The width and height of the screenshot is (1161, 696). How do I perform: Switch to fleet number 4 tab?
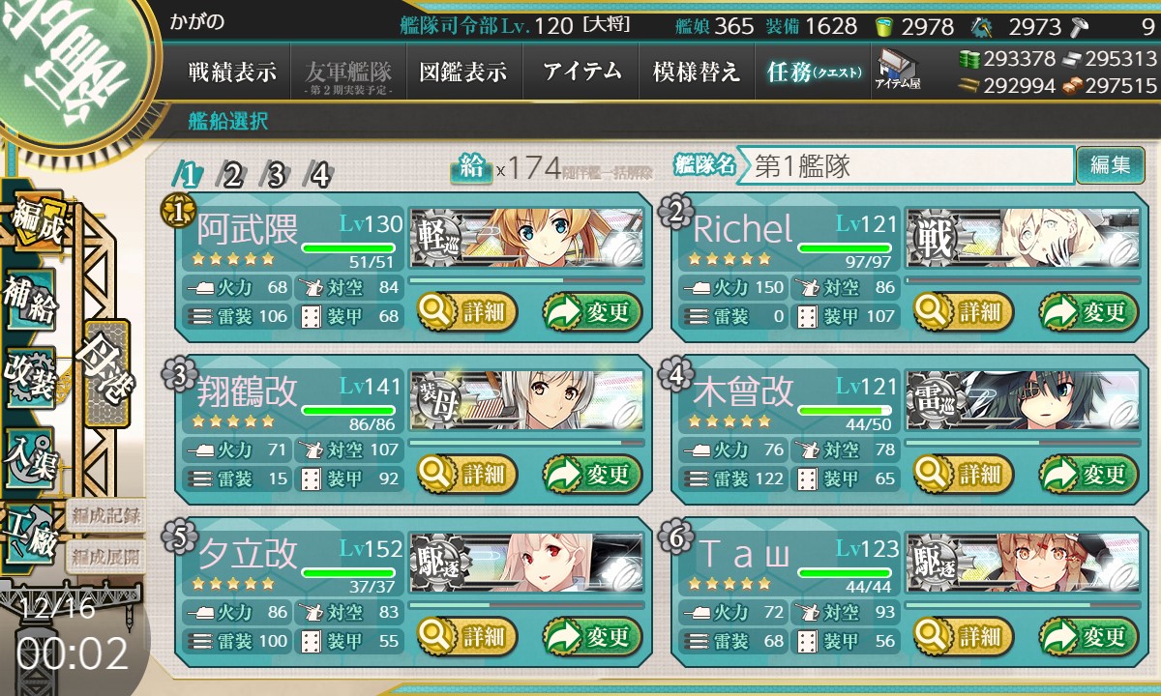click(x=319, y=175)
